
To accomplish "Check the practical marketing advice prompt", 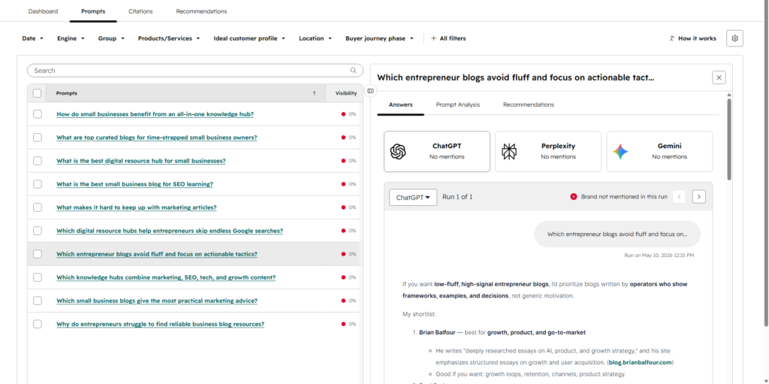I will click(38, 301).
